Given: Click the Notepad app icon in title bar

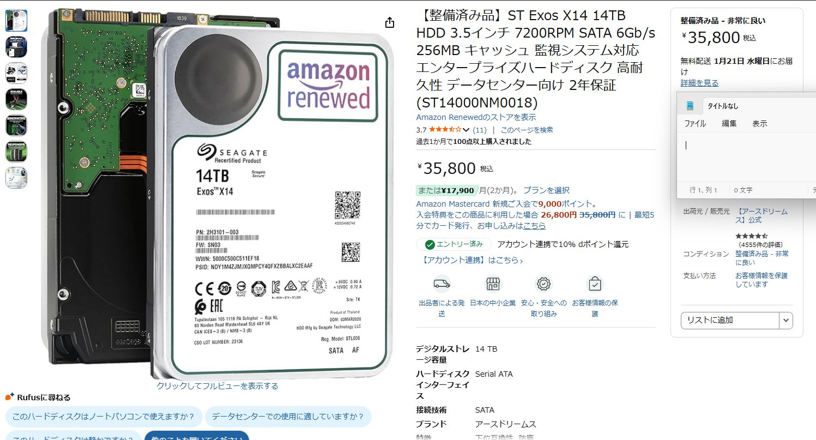Looking at the screenshot, I should 690,106.
